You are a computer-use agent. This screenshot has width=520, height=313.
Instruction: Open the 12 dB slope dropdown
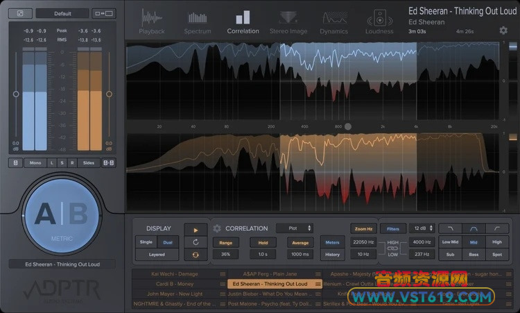(x=422, y=228)
